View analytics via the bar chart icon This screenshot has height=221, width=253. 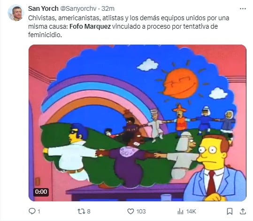(x=180, y=211)
